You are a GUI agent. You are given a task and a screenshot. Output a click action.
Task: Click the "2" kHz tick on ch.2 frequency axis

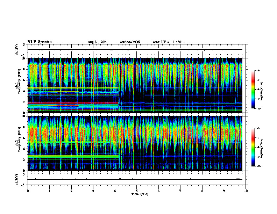pyautogui.click(x=24, y=160)
